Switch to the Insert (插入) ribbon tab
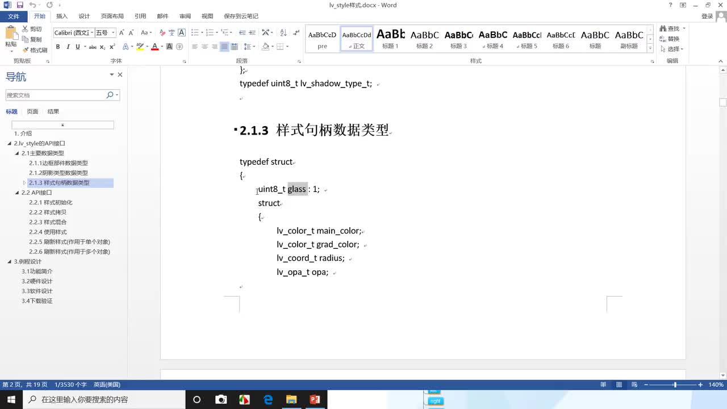Image resolution: width=727 pixels, height=409 pixels. coord(62,16)
